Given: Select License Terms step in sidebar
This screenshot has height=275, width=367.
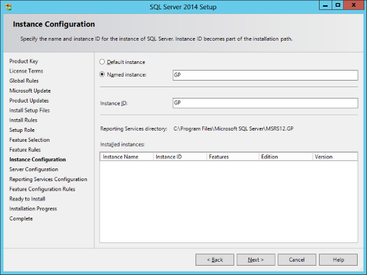Looking at the screenshot, I should (26, 71).
